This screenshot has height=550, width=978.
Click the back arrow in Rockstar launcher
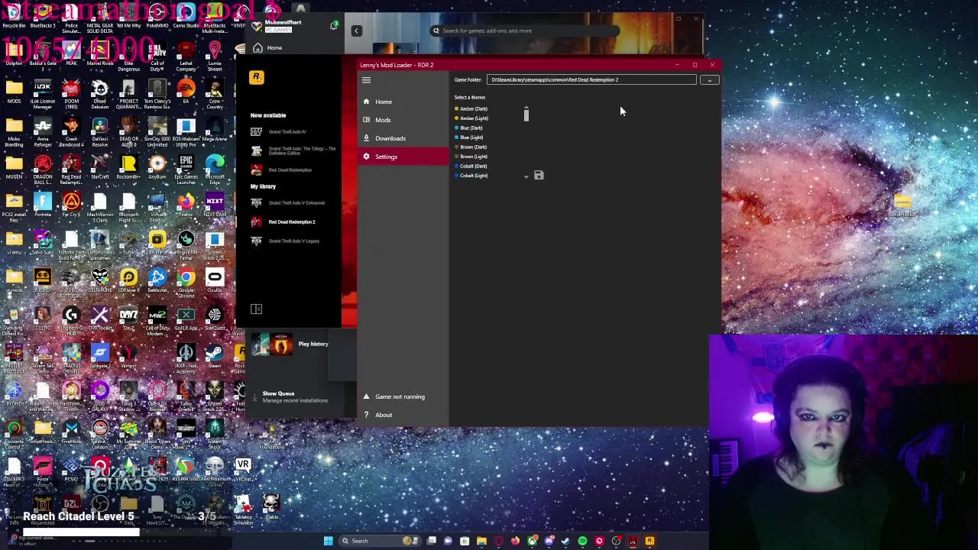[356, 31]
